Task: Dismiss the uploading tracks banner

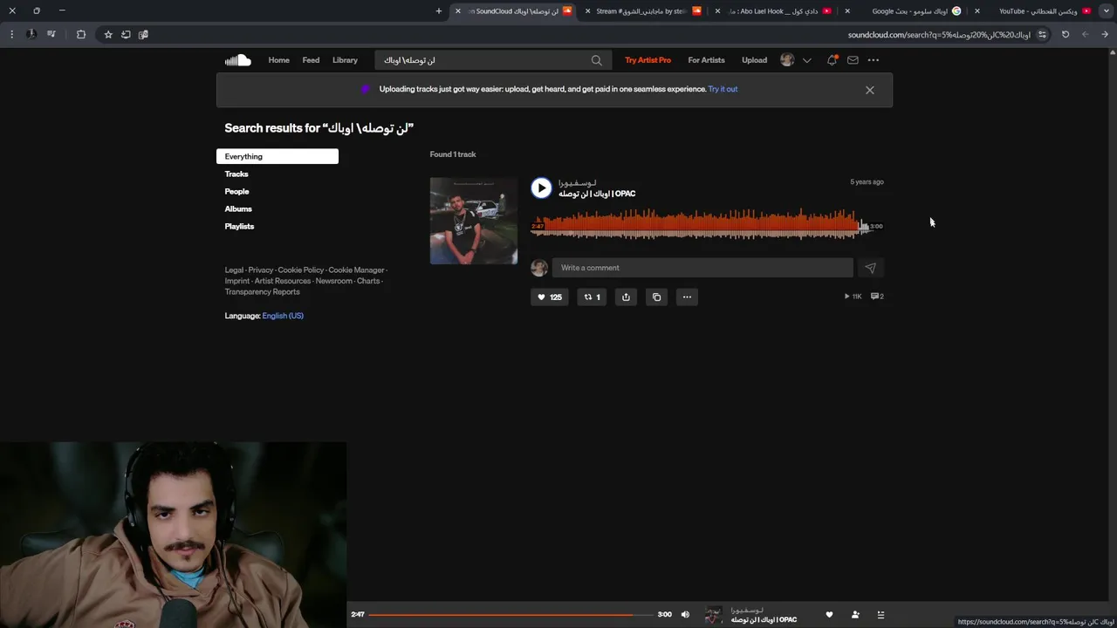Action: tap(870, 90)
